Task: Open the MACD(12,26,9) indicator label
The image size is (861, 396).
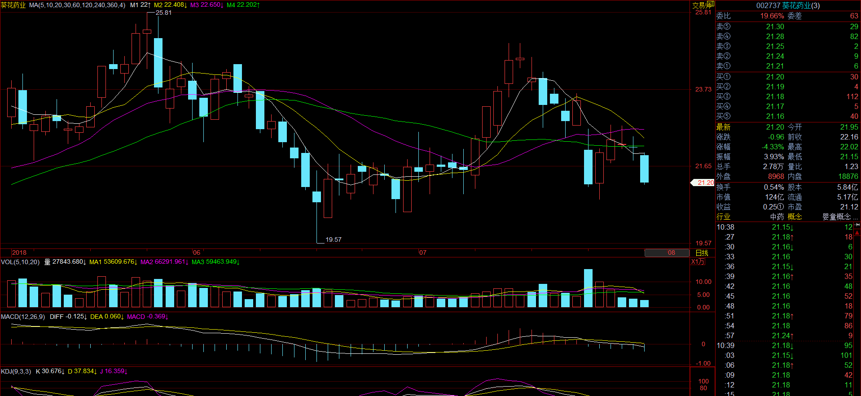Action: (23, 317)
